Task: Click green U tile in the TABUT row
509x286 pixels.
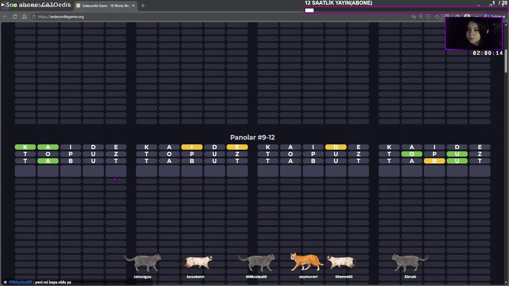Action: click(457, 161)
